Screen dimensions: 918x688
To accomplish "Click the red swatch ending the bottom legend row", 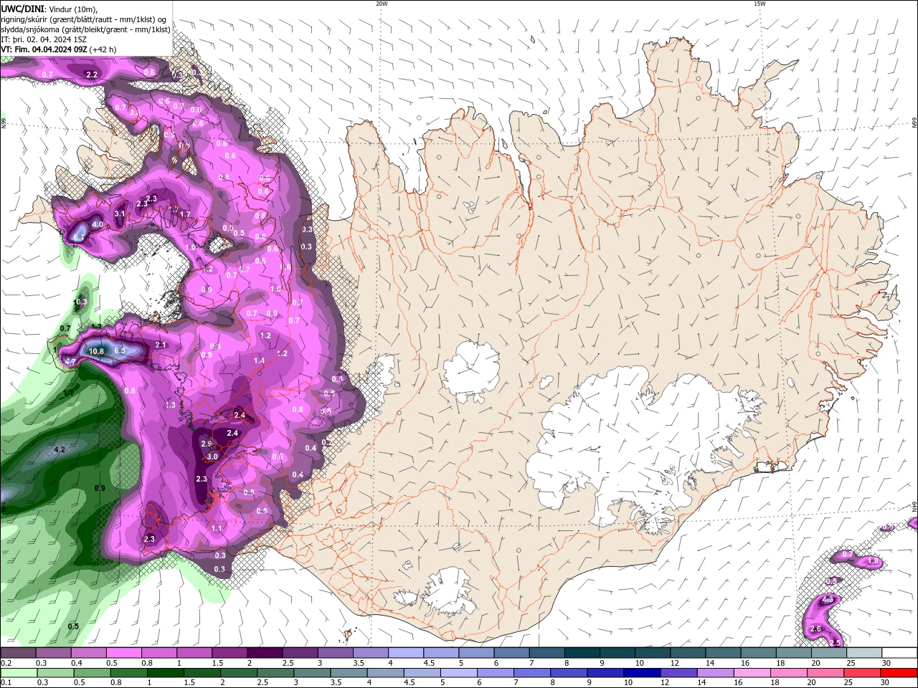I will [899, 673].
